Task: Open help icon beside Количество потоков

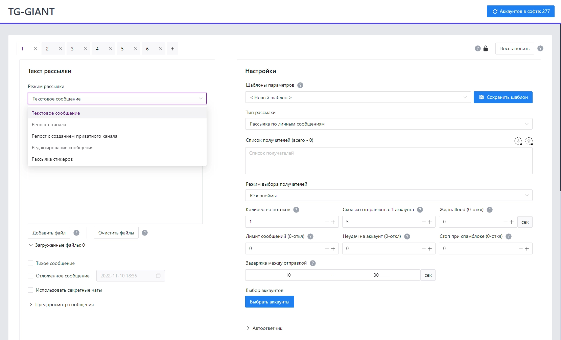Action: coord(296,210)
